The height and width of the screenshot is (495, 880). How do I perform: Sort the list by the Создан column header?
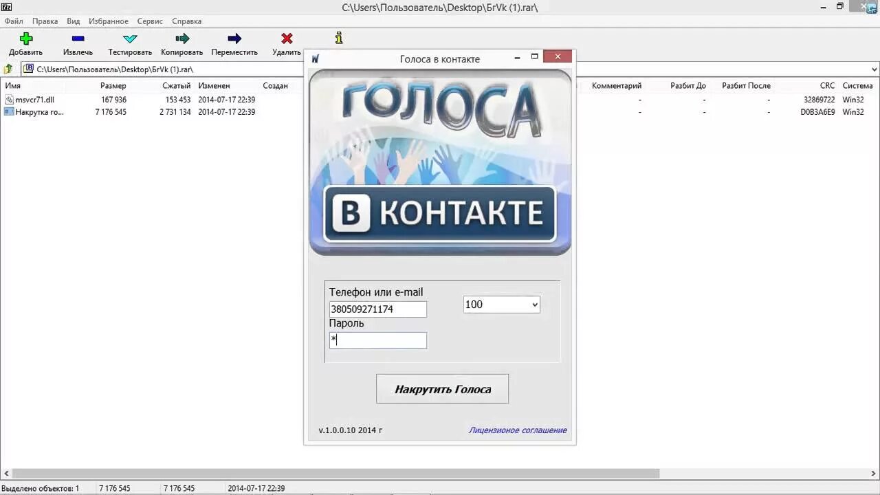coord(275,86)
